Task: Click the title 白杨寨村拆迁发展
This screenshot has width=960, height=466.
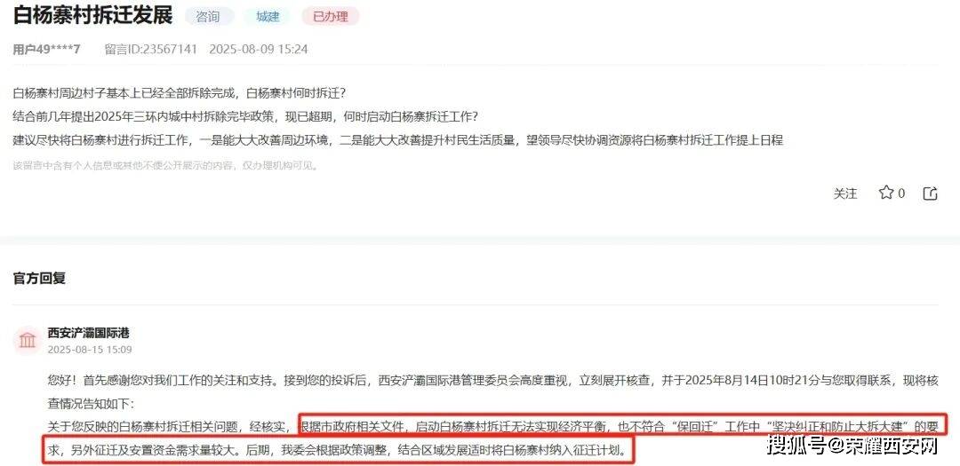Action: [x=93, y=16]
